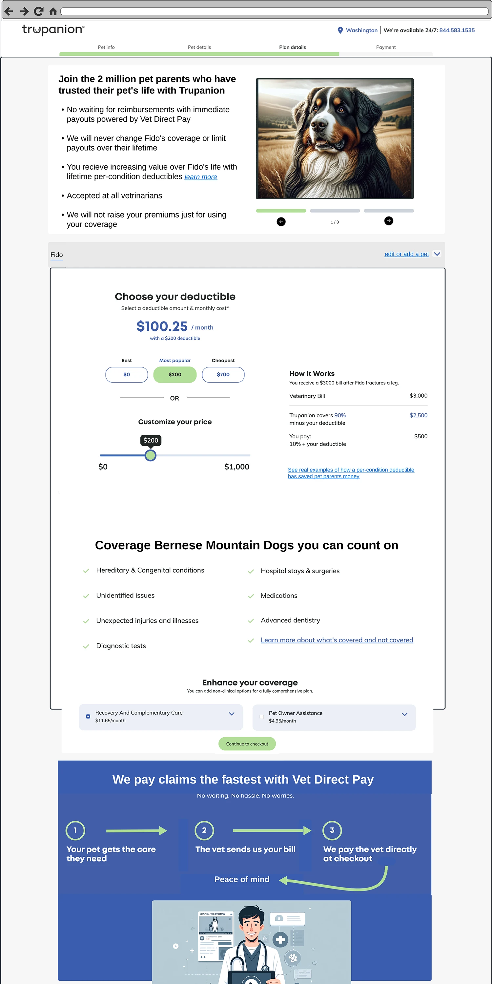Go to browser home icon
Screen dimensions: 492x984
click(x=53, y=11)
